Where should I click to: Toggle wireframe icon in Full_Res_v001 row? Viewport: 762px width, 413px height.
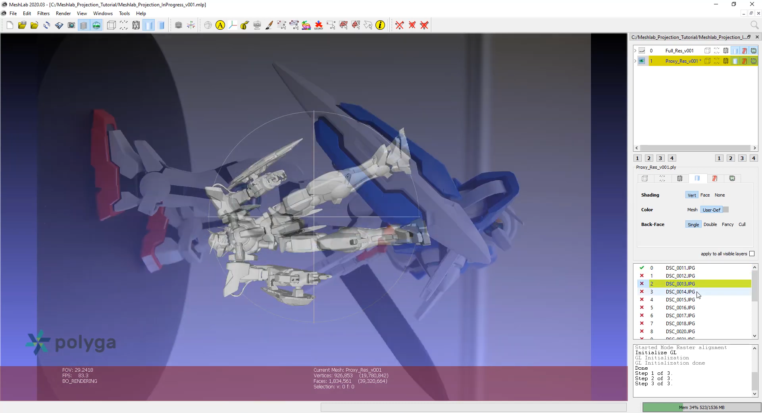726,51
